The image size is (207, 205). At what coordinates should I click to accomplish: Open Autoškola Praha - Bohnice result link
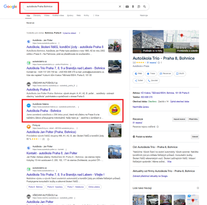coord(44,111)
